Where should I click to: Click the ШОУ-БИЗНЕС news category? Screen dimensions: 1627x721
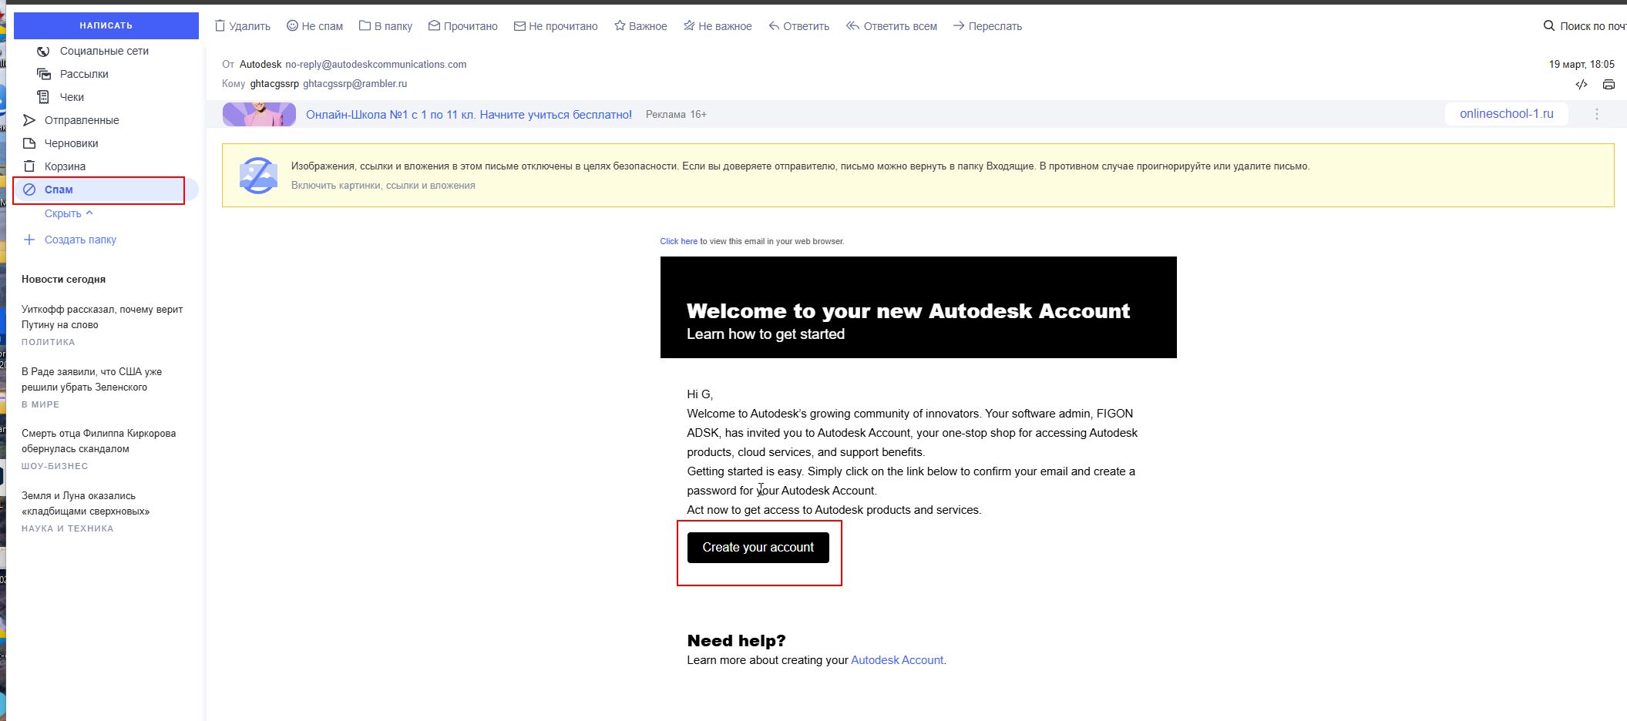coord(55,466)
